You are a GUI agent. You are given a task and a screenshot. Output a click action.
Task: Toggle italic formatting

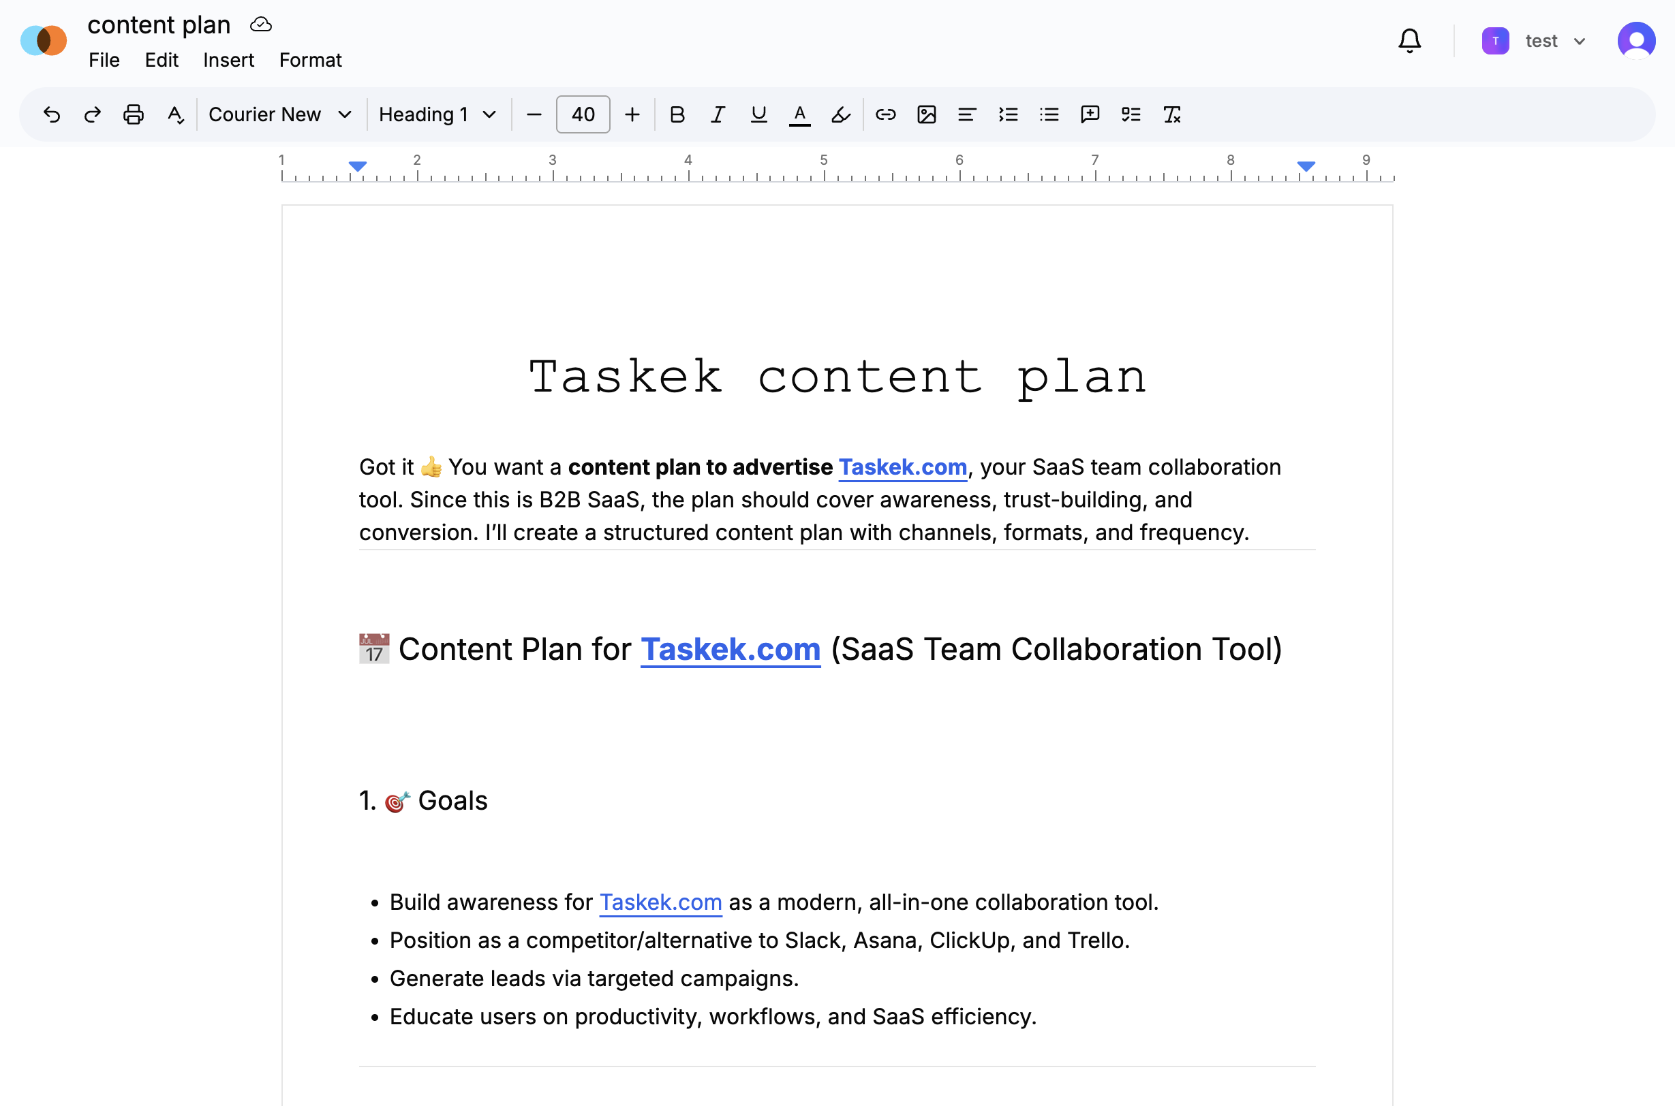click(x=718, y=114)
